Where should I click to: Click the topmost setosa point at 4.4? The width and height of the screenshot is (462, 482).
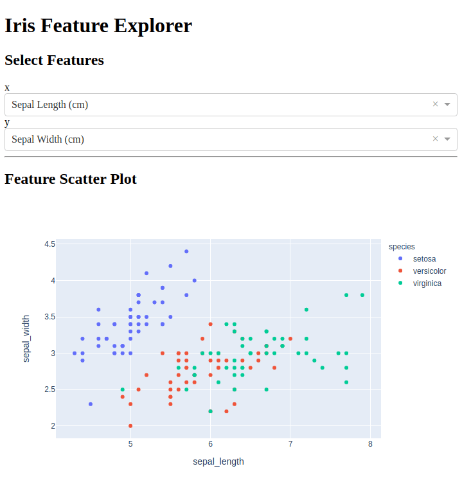coord(186,251)
